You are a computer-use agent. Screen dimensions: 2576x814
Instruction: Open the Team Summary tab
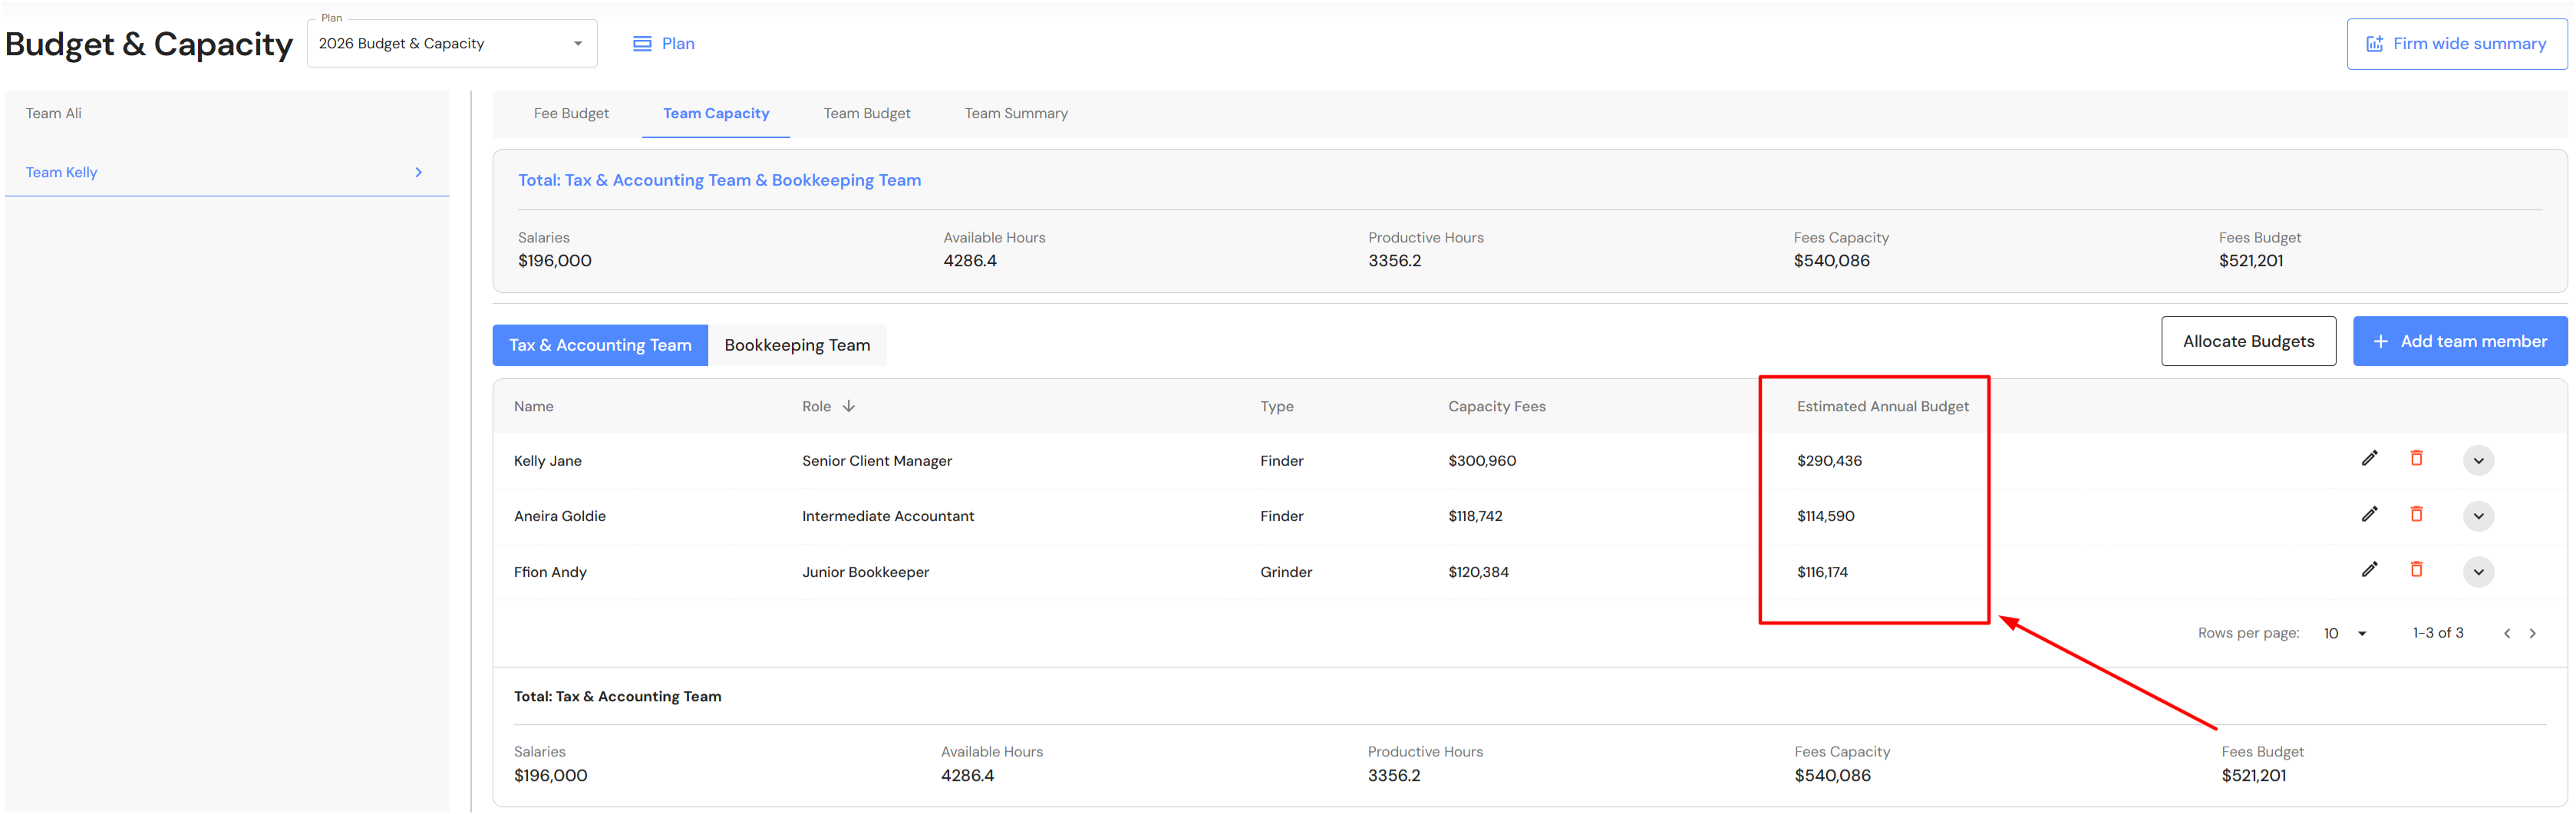[1015, 114]
